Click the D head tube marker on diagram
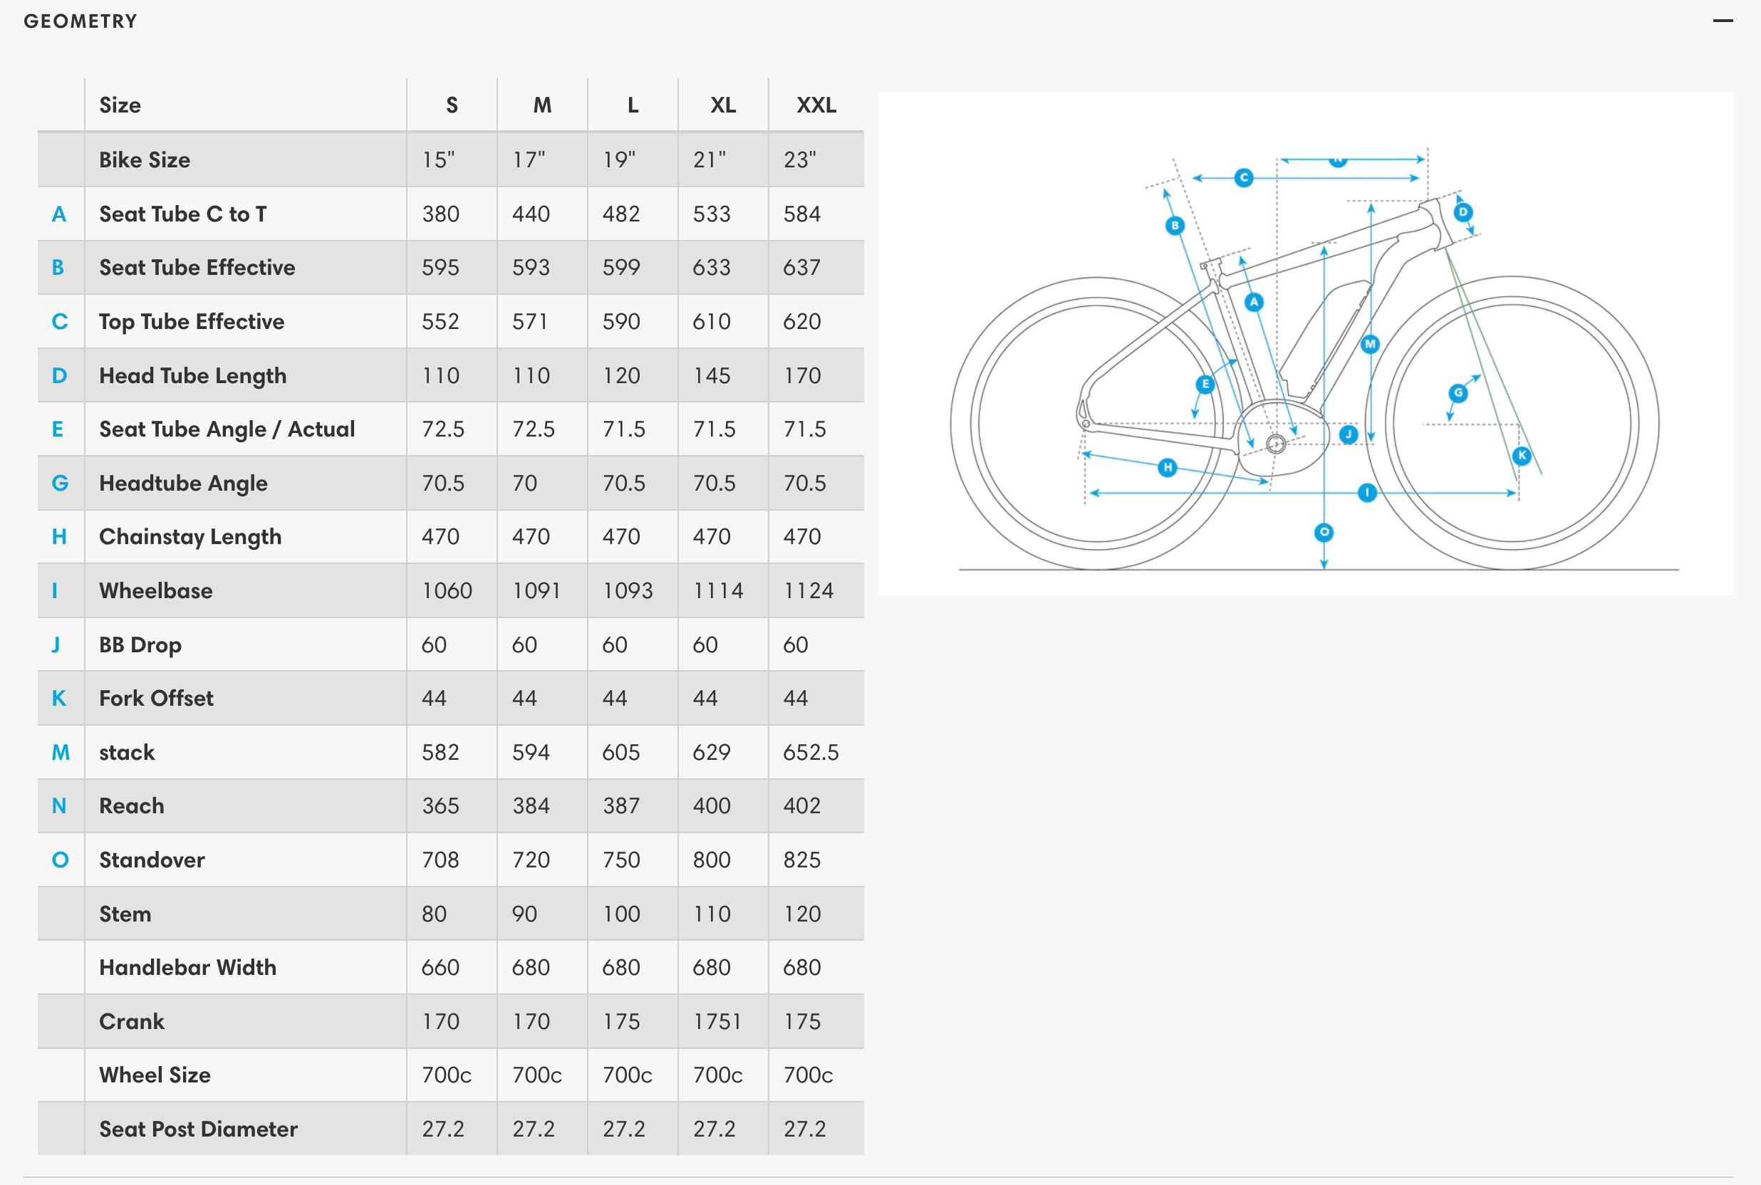 pos(1463,212)
